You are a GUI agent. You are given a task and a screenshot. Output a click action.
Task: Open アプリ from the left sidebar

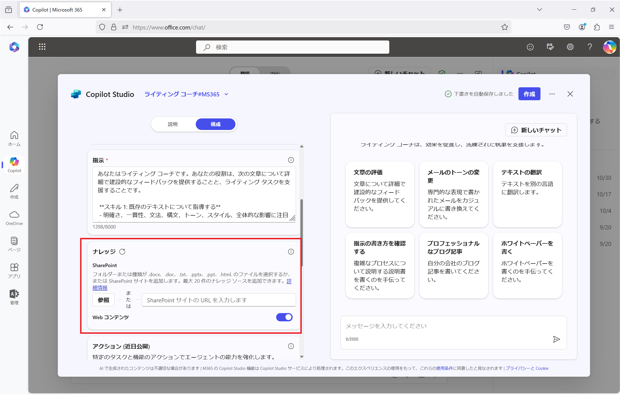pos(14,270)
